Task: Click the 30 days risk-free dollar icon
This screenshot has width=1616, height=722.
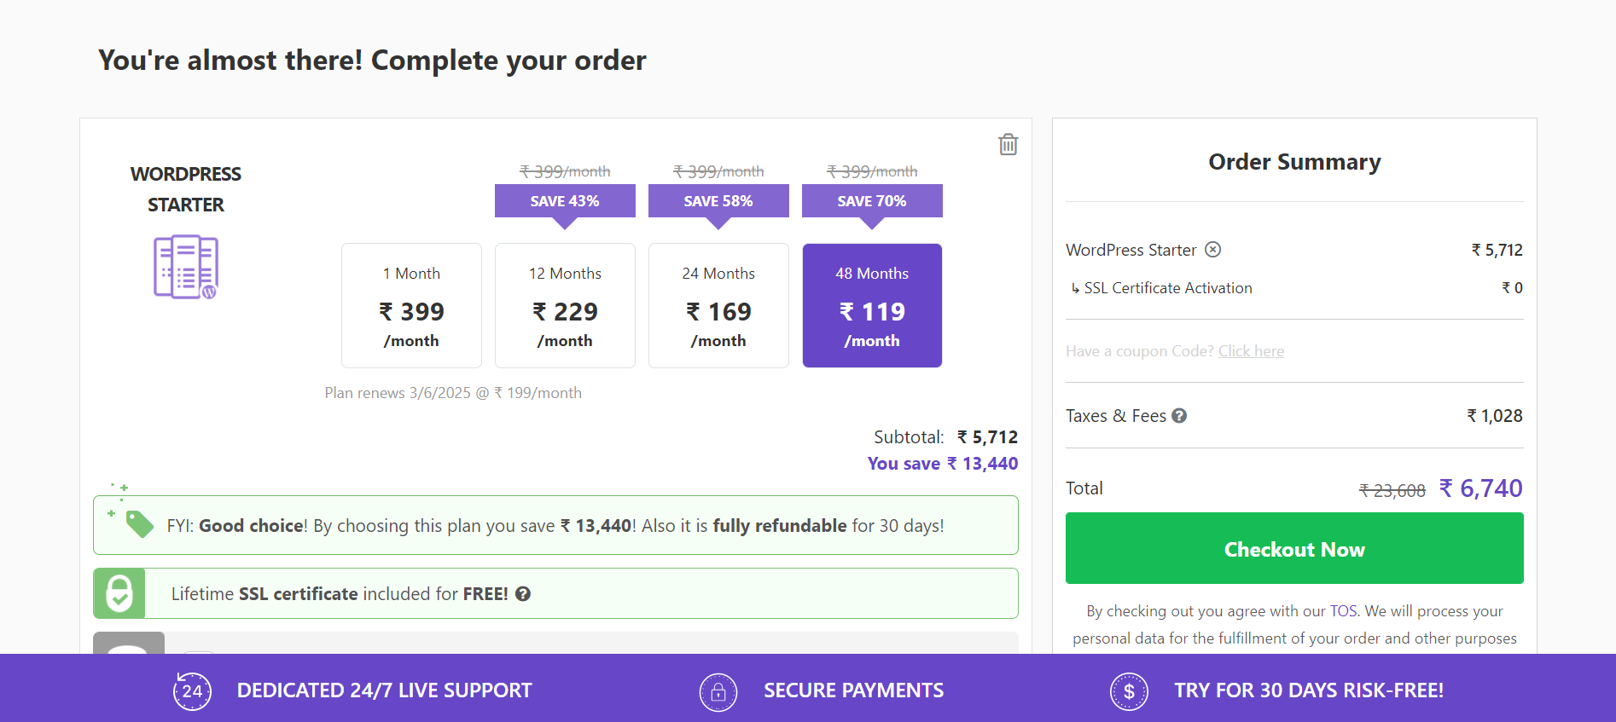Action: (x=1129, y=691)
